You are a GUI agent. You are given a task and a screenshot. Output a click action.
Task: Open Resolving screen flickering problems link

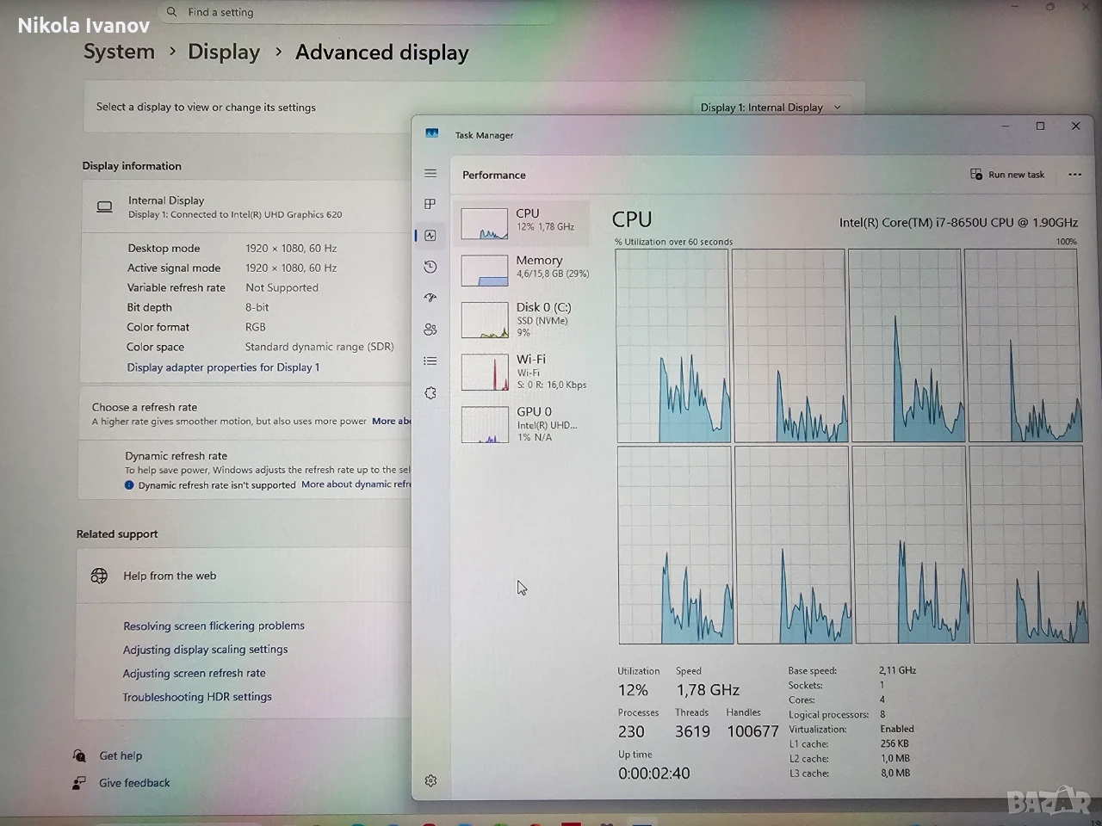pos(214,626)
